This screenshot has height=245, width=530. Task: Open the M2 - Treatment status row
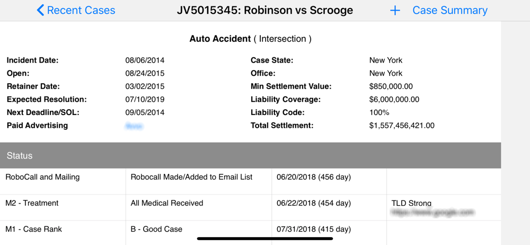click(251, 207)
